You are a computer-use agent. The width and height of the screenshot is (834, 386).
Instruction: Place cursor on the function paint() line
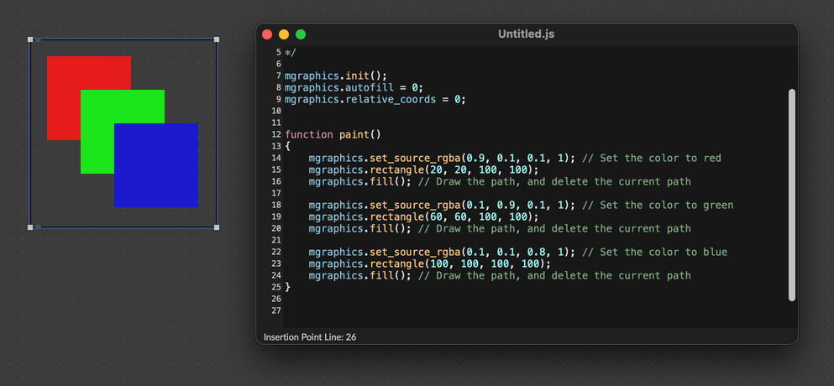[333, 134]
